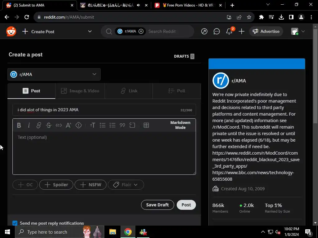318x238 pixels.
Task: Click the Advertise button
Action: click(266, 31)
